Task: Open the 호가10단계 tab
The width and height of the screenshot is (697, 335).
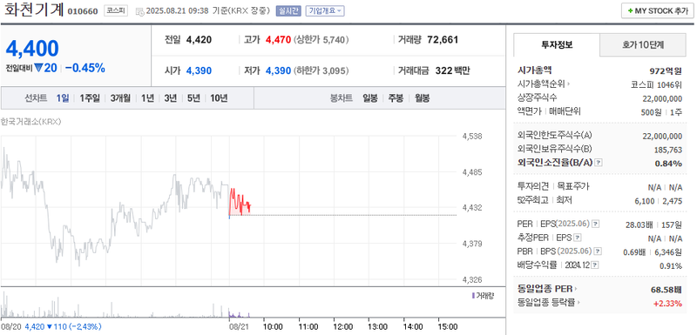Action: point(643,44)
